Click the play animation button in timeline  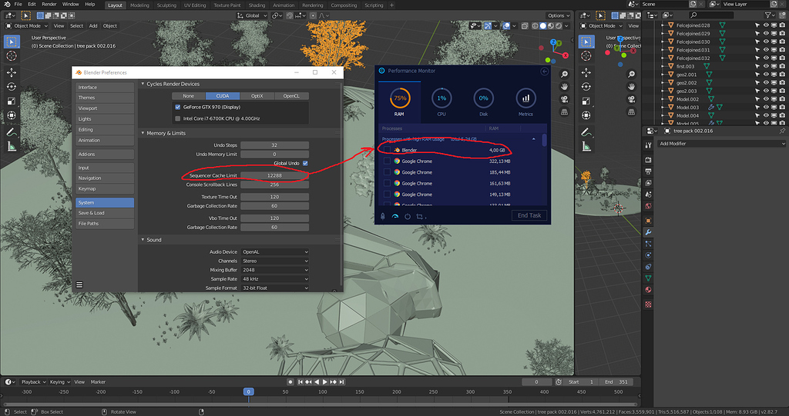(x=325, y=382)
